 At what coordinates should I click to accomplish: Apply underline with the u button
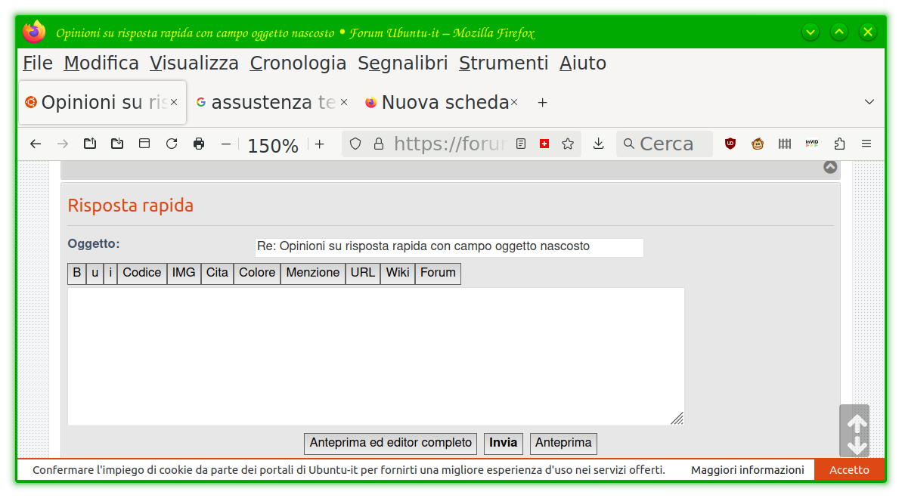[95, 273]
